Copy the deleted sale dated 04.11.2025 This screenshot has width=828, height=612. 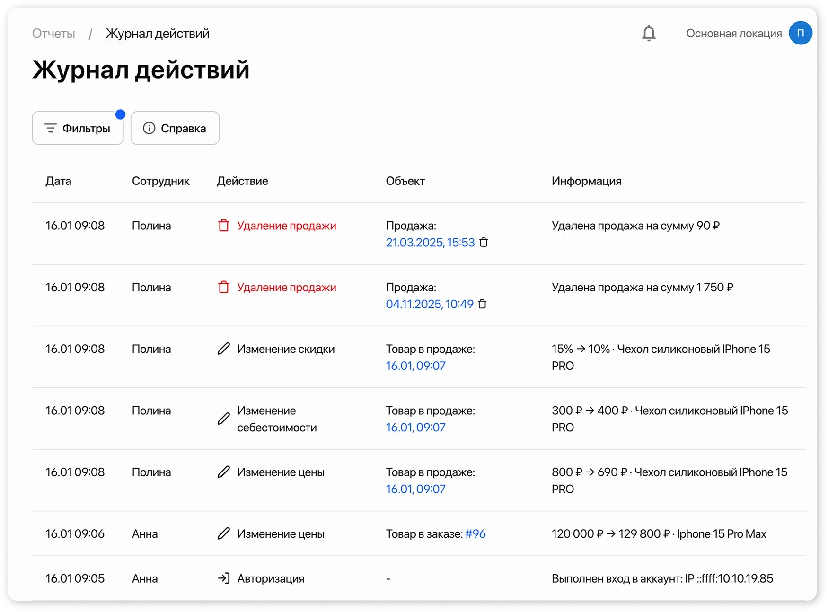483,304
